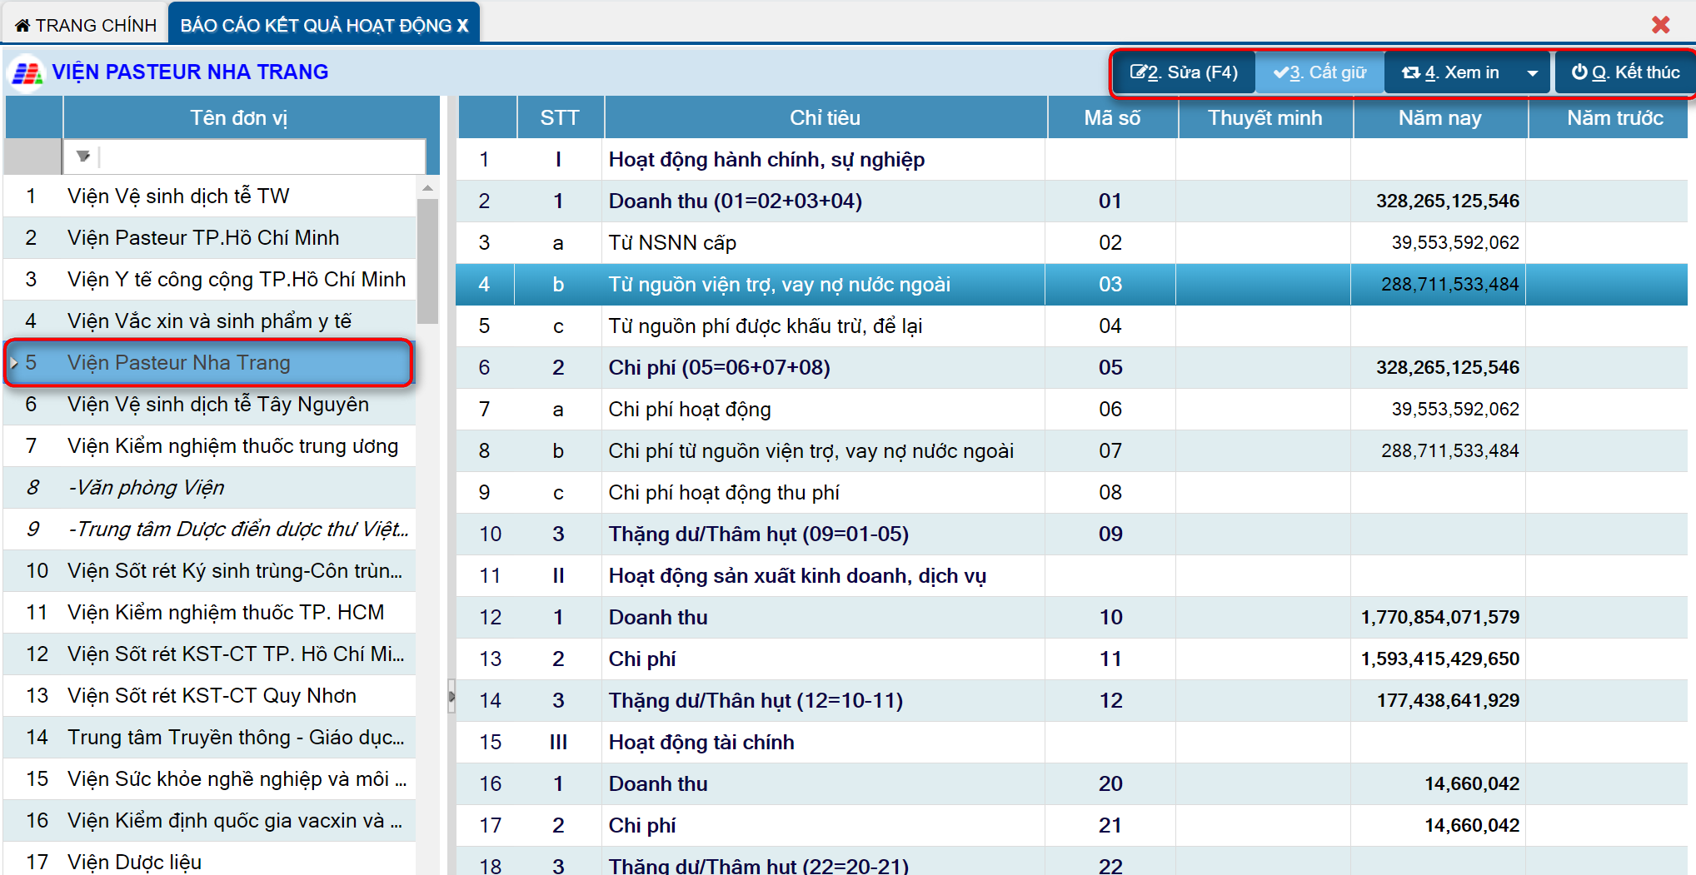
Task: Click the Viện Pasteur logo icon
Action: 27,73
